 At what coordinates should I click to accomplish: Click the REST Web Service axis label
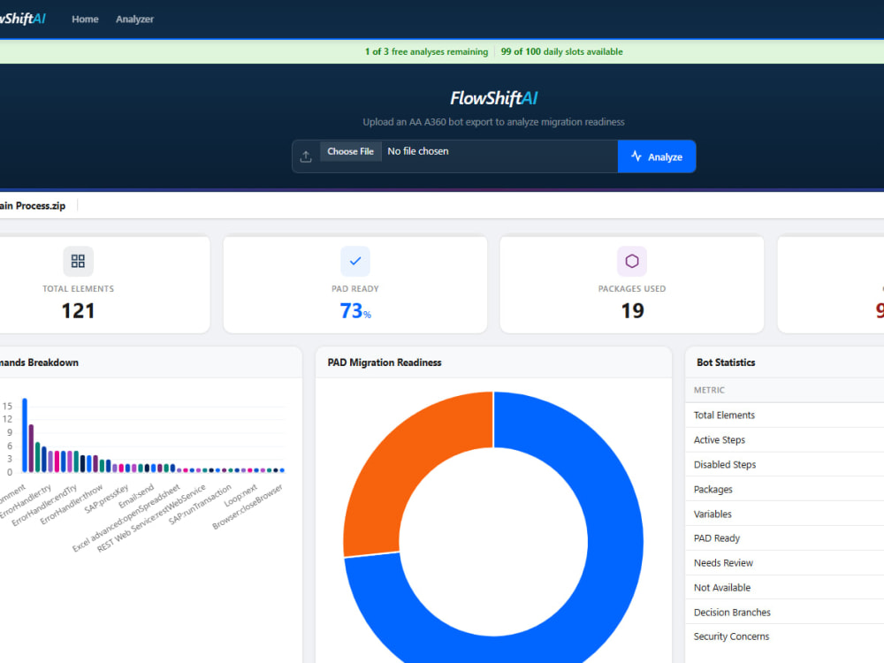151,518
